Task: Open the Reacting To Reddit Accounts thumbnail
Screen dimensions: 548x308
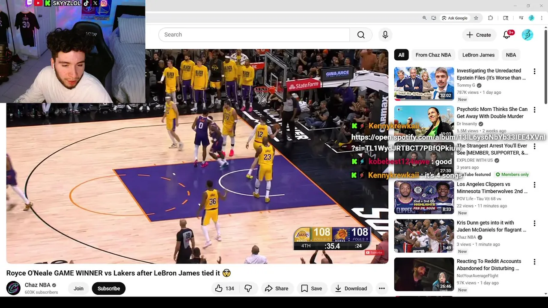Action: [424, 274]
